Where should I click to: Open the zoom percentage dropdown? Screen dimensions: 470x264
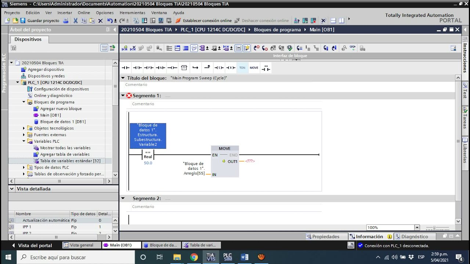[417, 228]
